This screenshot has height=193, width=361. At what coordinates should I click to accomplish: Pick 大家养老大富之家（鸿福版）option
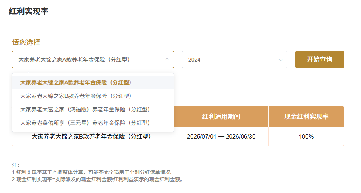(x=85, y=109)
